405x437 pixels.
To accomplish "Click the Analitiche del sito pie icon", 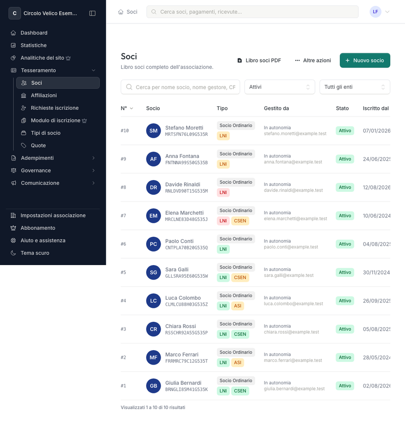I will (x=13, y=58).
